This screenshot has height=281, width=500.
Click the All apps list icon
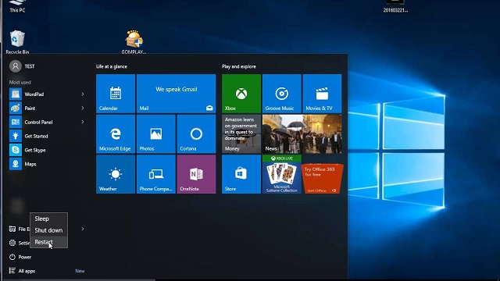[12, 271]
